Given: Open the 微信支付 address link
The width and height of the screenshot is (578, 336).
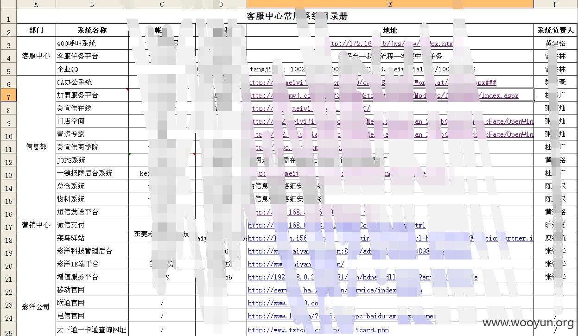Looking at the screenshot, I should (337, 225).
